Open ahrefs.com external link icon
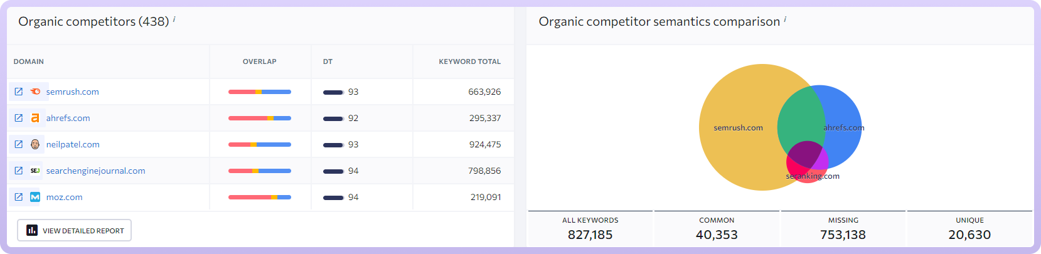The height and width of the screenshot is (254, 1041). pyautogui.click(x=19, y=118)
